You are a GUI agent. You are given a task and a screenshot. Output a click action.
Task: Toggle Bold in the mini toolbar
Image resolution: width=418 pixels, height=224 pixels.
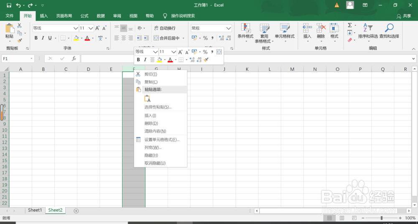[138, 60]
